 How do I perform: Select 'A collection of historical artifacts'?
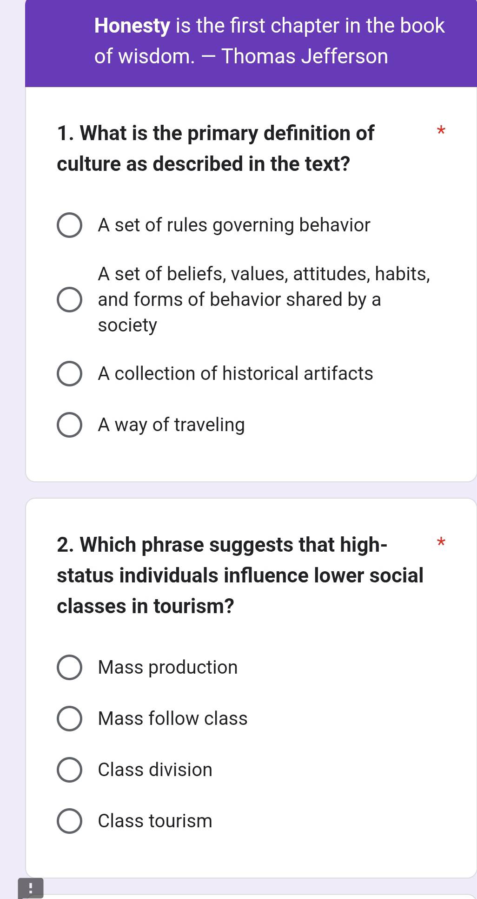(70, 374)
